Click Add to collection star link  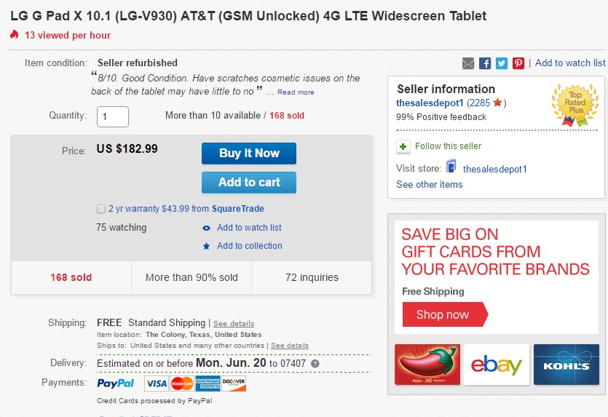[249, 246]
